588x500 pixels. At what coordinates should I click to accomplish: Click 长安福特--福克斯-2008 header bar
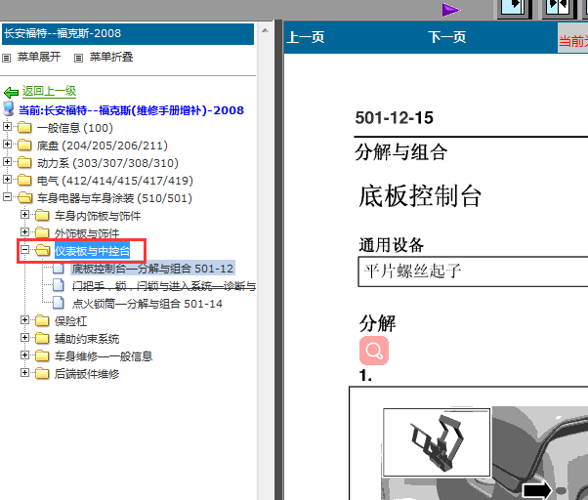click(x=128, y=34)
